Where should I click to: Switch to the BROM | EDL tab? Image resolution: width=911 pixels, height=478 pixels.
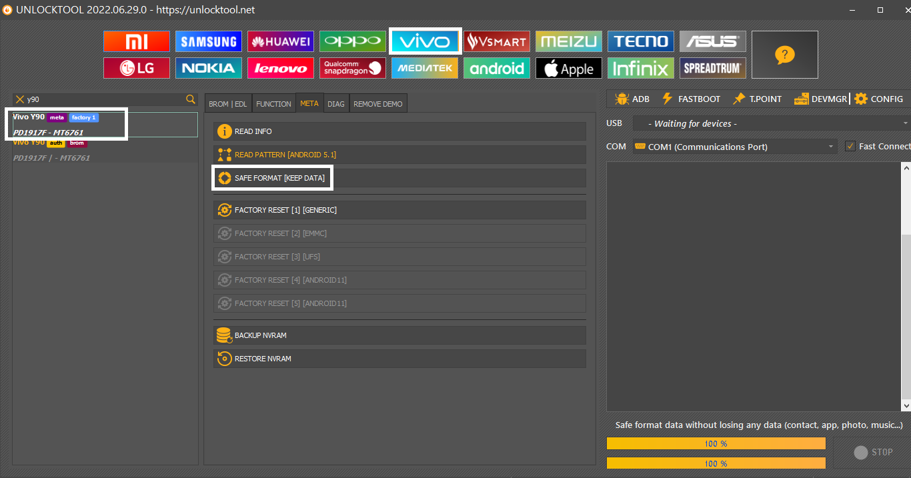tap(228, 104)
